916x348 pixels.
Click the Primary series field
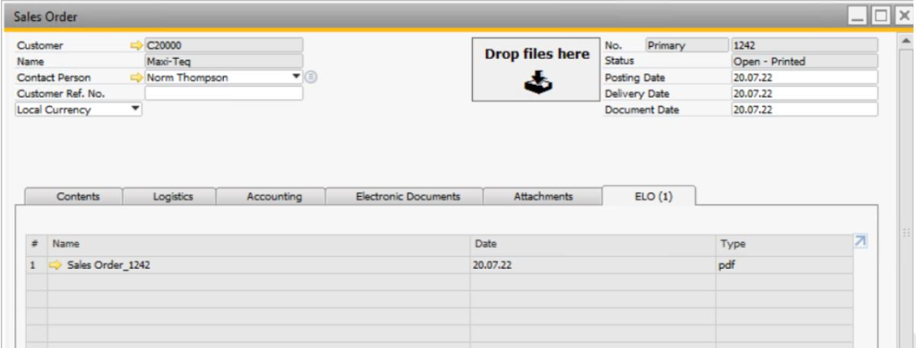(x=686, y=45)
